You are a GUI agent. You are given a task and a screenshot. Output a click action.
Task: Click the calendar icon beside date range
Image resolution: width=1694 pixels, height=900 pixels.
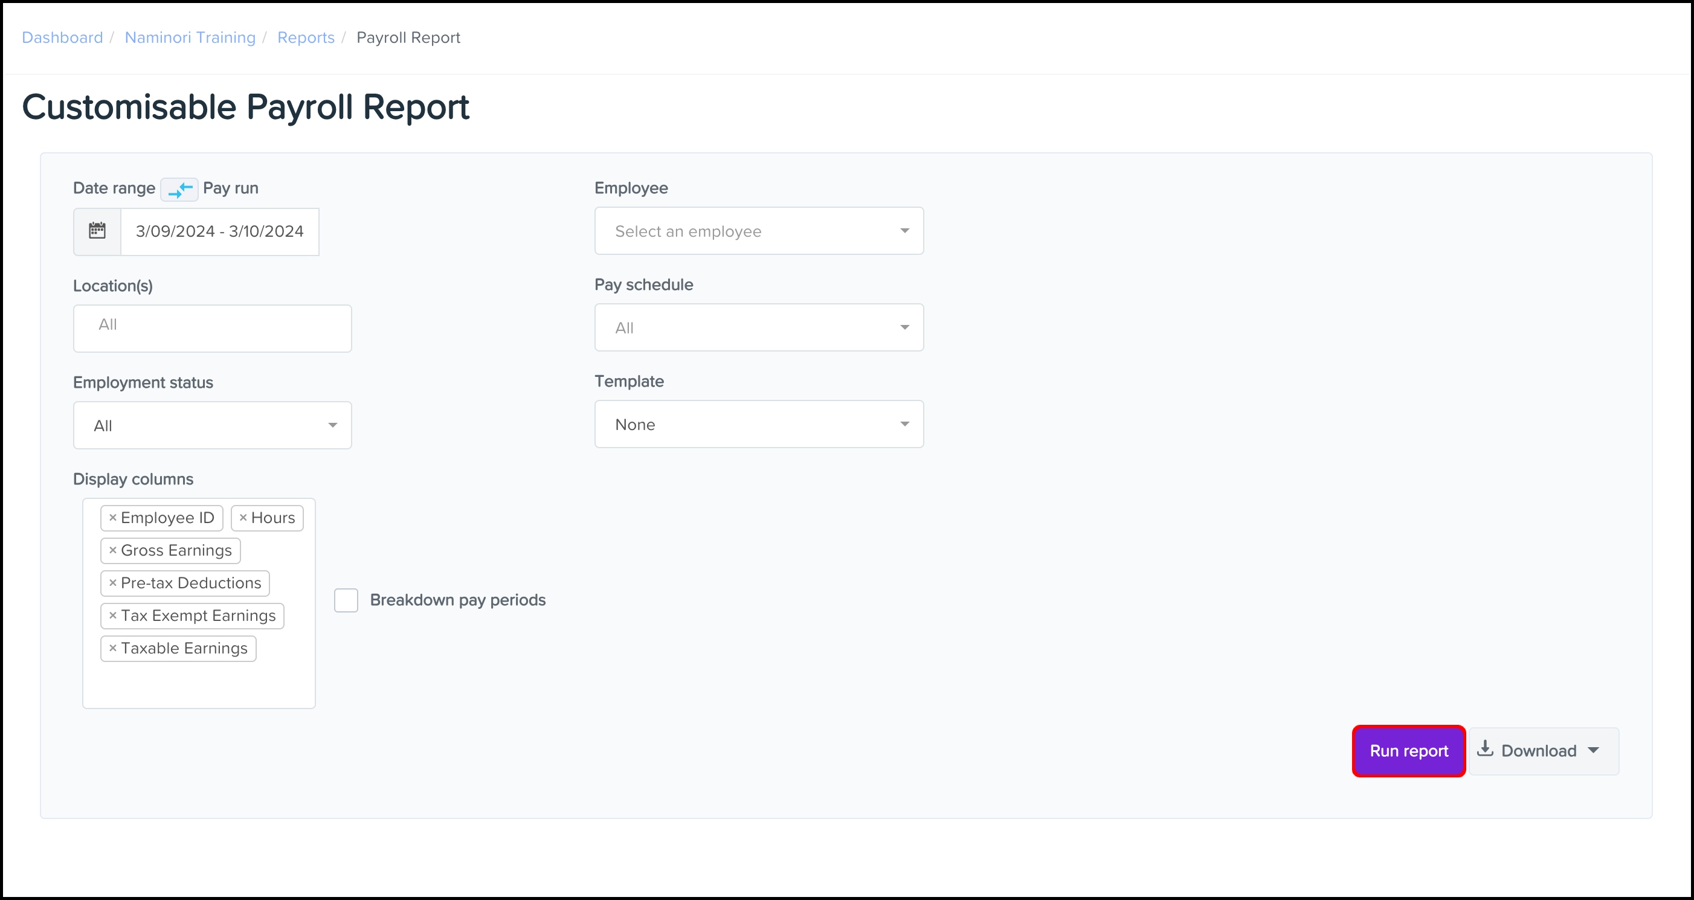click(97, 231)
